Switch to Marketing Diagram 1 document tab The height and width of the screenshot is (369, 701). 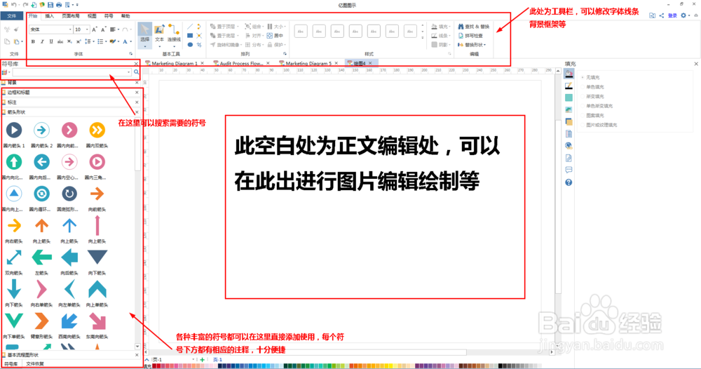[175, 63]
